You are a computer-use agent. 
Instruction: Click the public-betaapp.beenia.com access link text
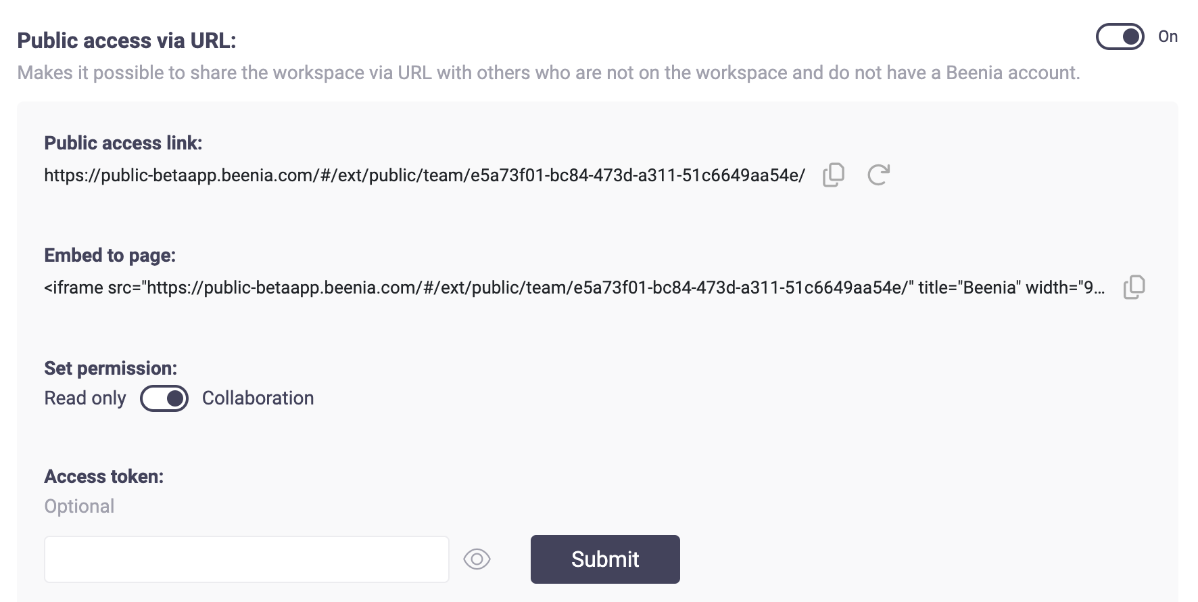(x=425, y=175)
